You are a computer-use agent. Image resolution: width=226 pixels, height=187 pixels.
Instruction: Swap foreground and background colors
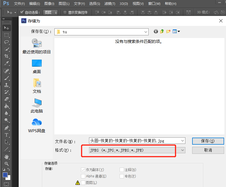(x=9, y=169)
